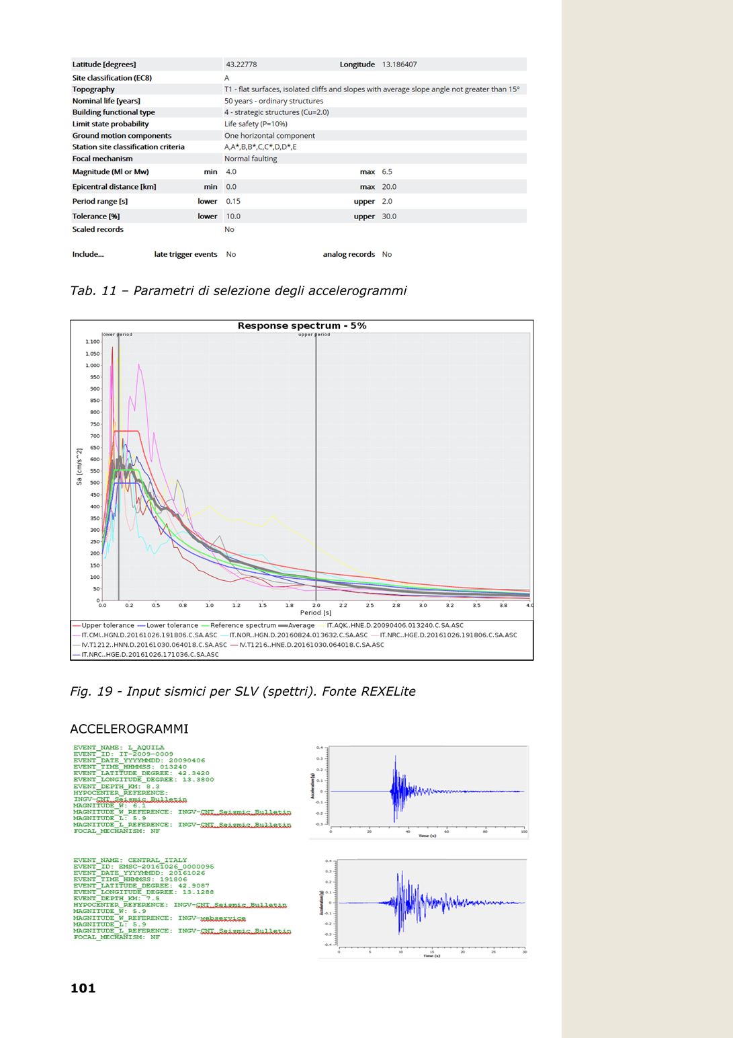Image resolution: width=733 pixels, height=1038 pixels.
Task: Click the 'Tab. 11 – Parametri di selezione' caption
Action: tap(239, 291)
